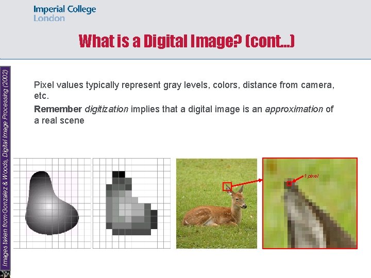The width and height of the screenshot is (371, 278).
Task: Select the slide title 'What is a Digital Image? (cont...)'
Action: 187,41
